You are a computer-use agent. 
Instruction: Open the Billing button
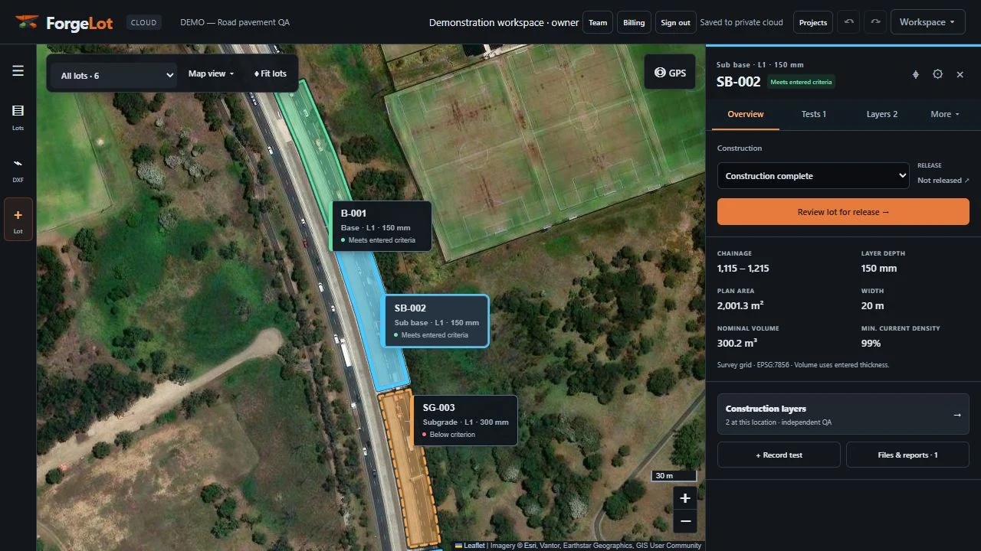(634, 22)
